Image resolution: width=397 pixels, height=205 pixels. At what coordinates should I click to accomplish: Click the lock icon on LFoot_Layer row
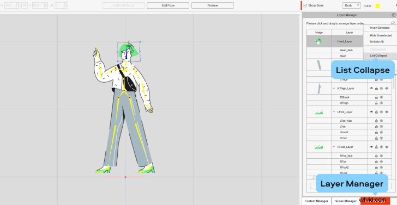376,112
